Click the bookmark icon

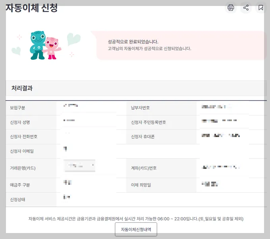coord(261,8)
